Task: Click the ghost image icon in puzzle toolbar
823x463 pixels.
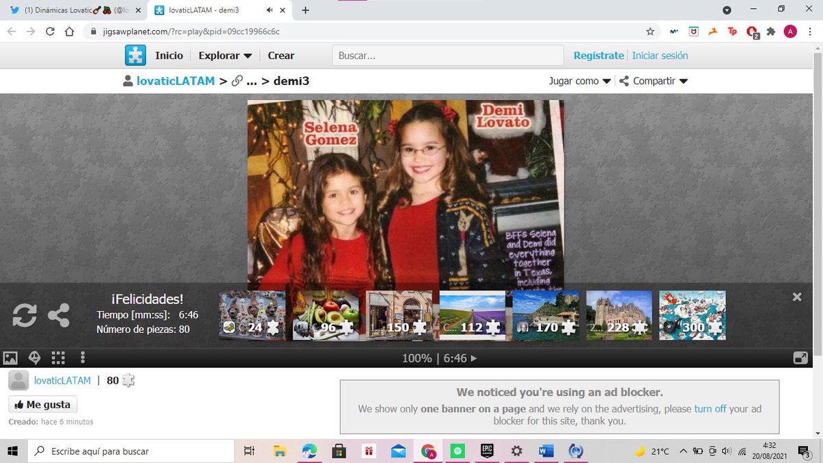Action: pos(34,358)
